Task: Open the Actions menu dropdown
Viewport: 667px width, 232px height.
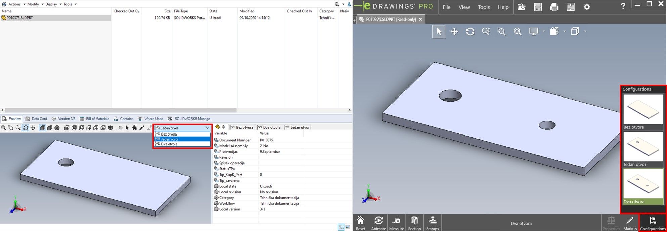Action: (14, 4)
